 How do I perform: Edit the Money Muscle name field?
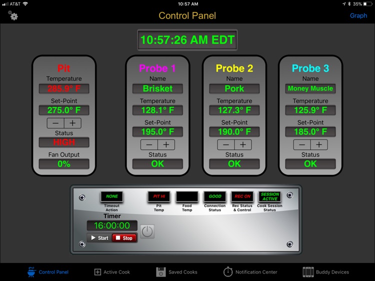click(x=310, y=88)
